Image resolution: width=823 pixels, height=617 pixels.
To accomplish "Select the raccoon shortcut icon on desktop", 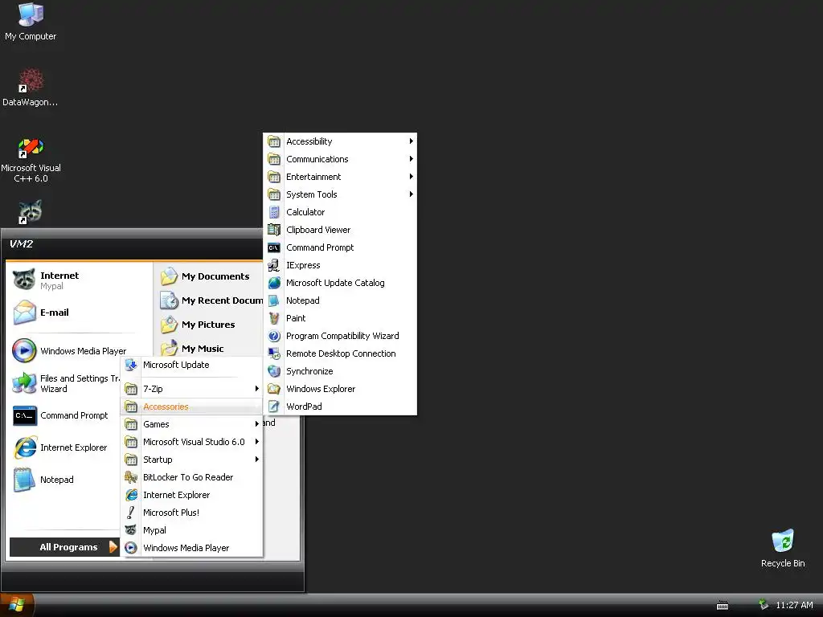I will pyautogui.click(x=31, y=212).
